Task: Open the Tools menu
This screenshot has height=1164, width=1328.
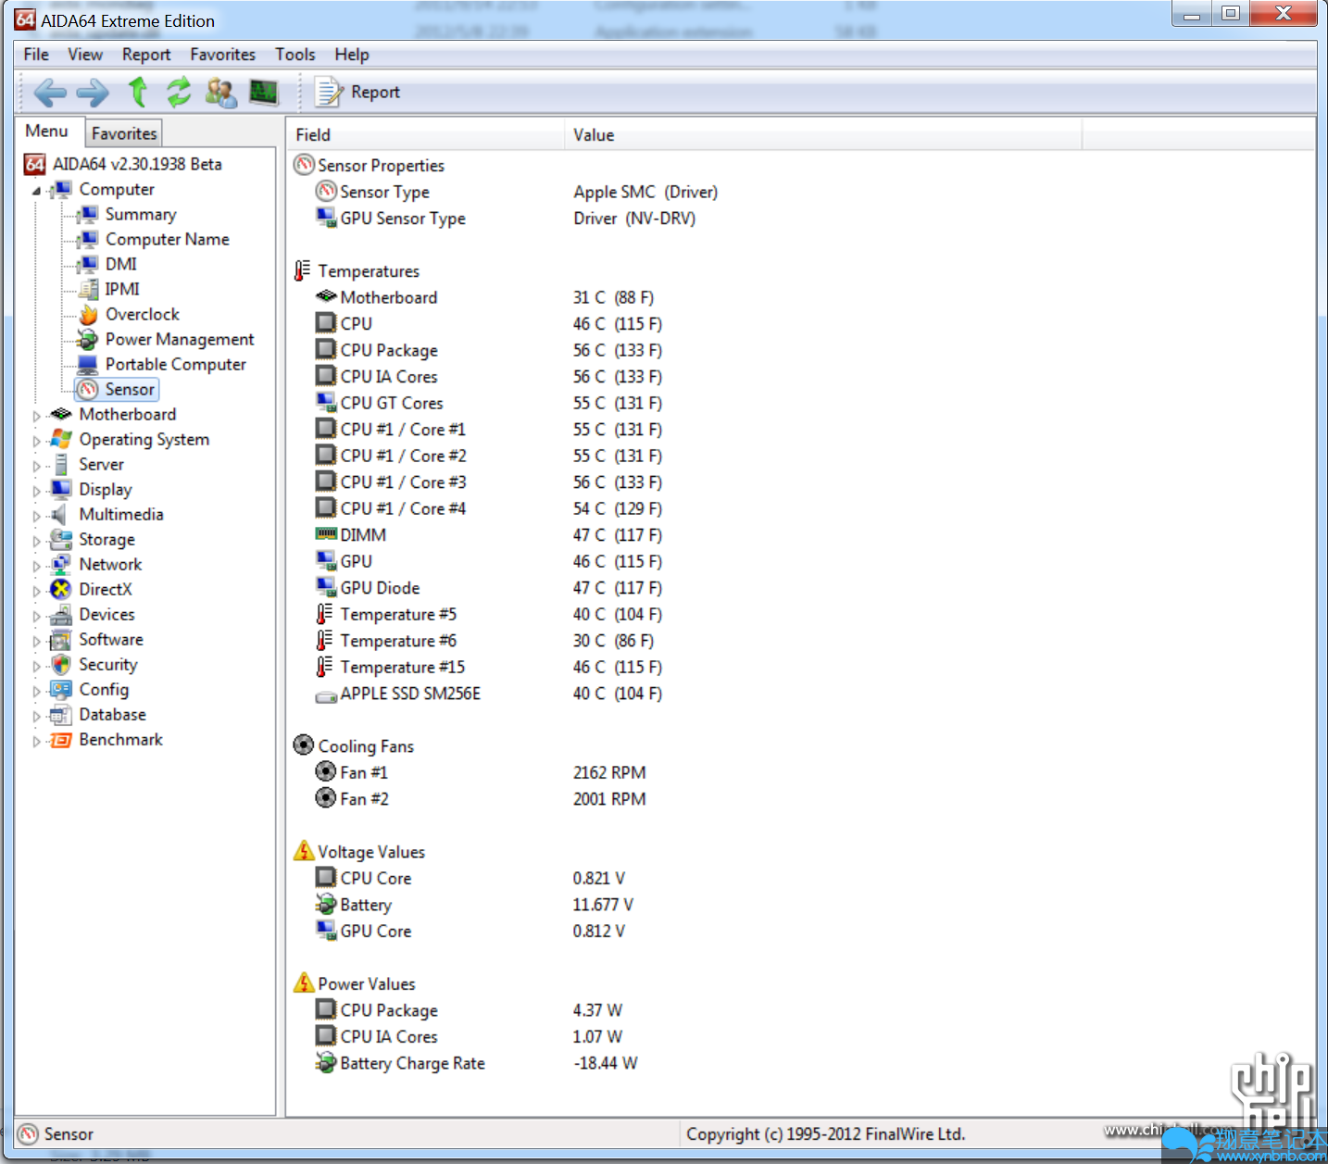Action: [x=294, y=55]
